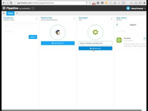Click the Zendesk panel title
This screenshot has width=148, height=111.
click(83, 18)
